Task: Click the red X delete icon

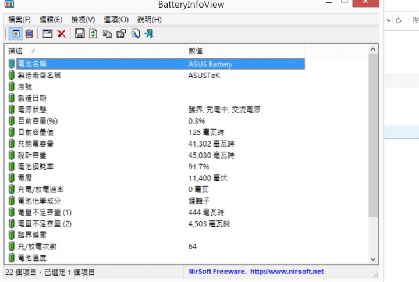Action: coord(62,34)
